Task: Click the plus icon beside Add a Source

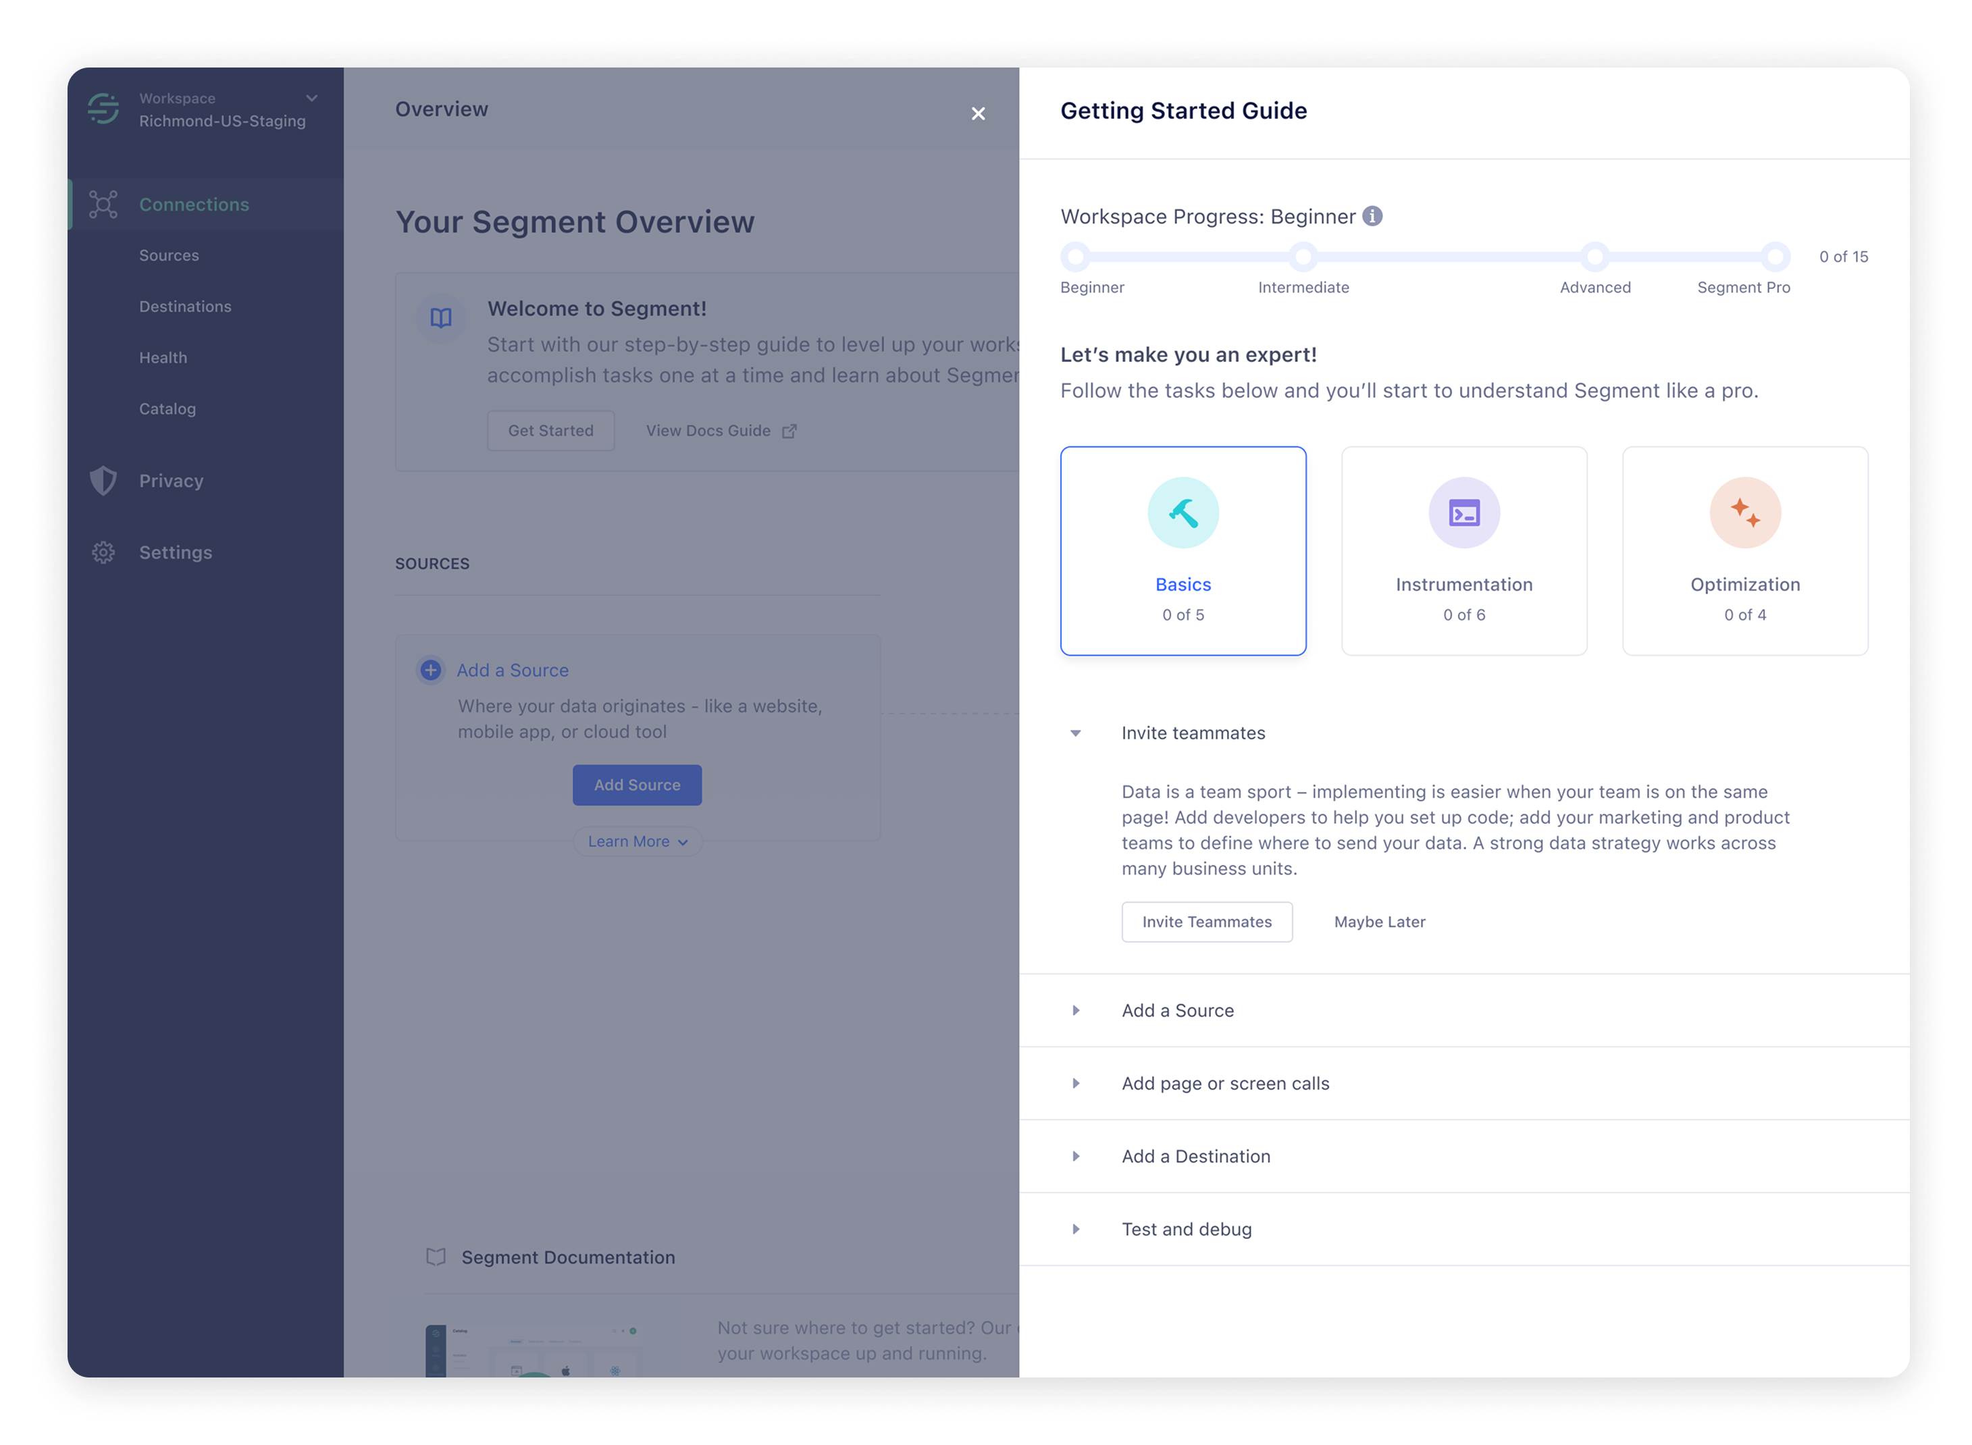Action: [x=430, y=670]
